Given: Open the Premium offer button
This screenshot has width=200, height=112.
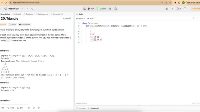Looking at the screenshot, I should pyautogui.click(x=196, y=9).
